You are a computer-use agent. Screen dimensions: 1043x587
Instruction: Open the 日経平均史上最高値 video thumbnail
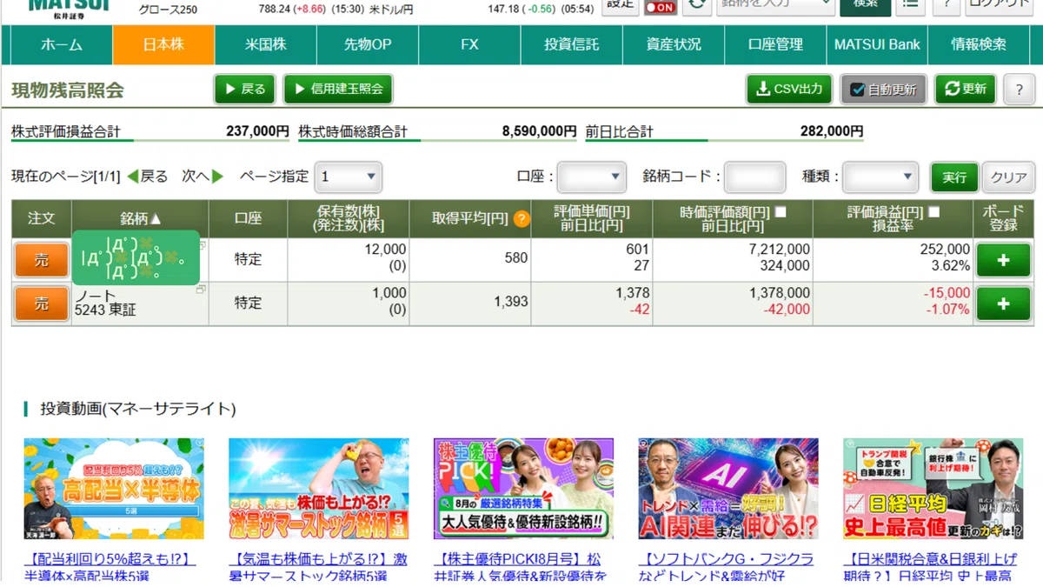tap(933, 489)
